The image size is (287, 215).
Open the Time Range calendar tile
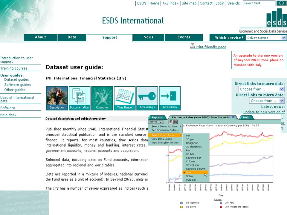point(124,98)
